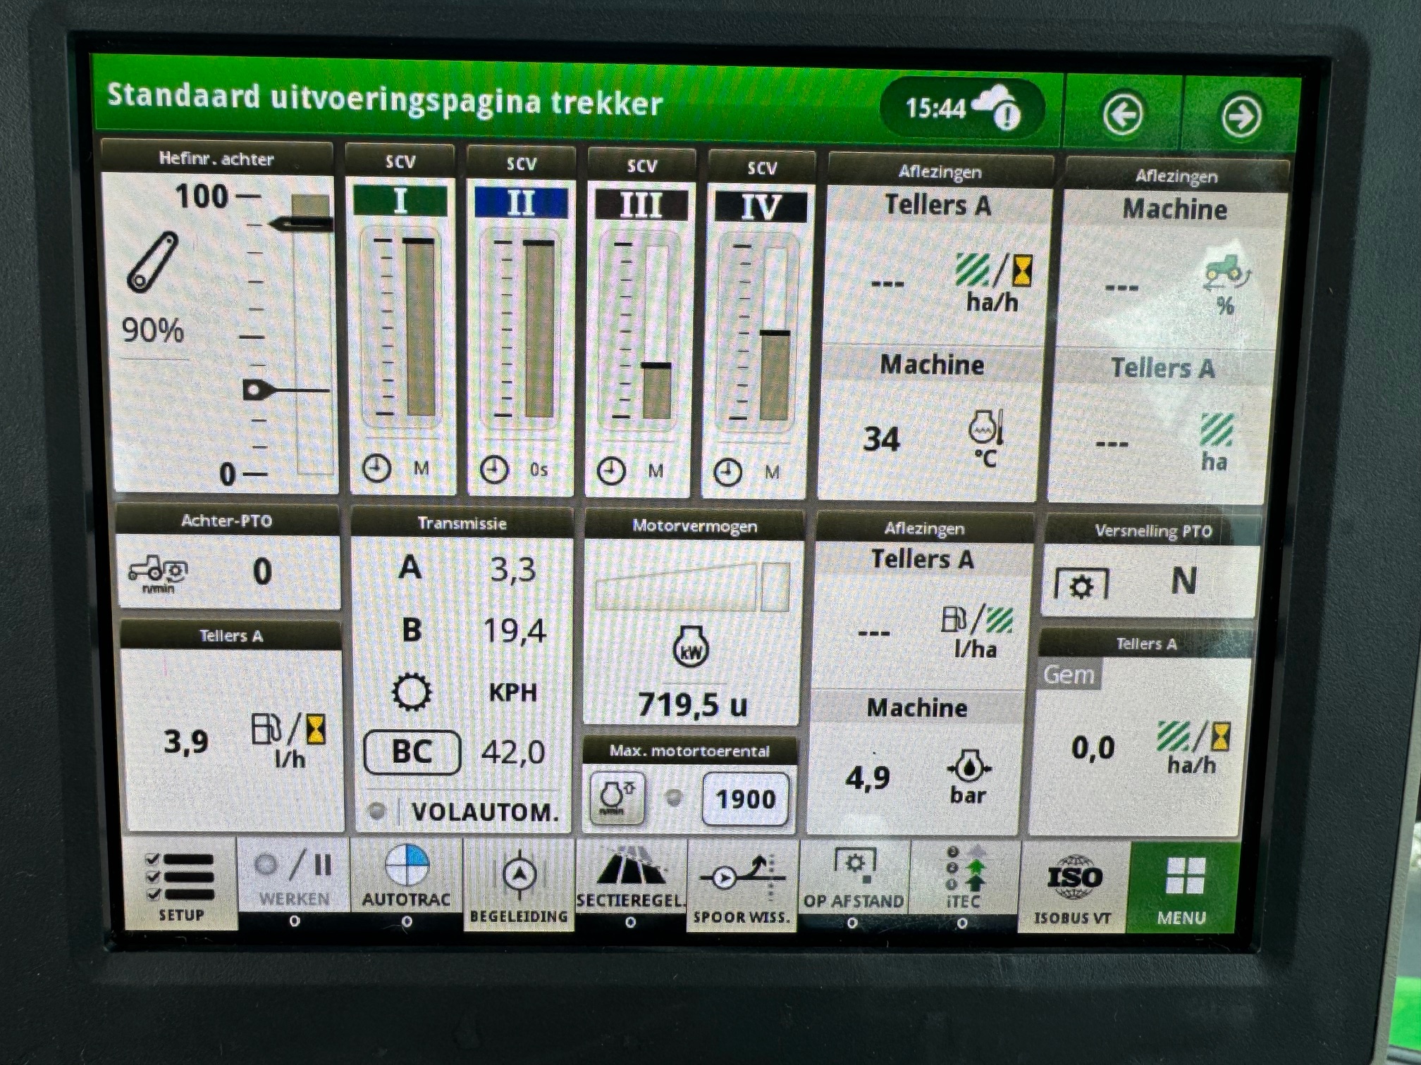Viewport: 1421px width, 1065px height.
Task: Select rear hitch lower position marker
Action: [285, 390]
